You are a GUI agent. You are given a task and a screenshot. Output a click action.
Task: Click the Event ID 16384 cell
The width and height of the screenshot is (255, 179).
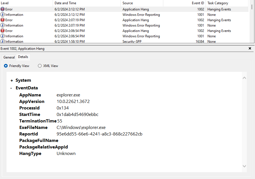click(x=200, y=41)
